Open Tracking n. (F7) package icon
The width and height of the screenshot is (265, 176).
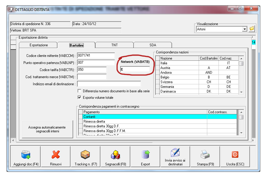85,154
